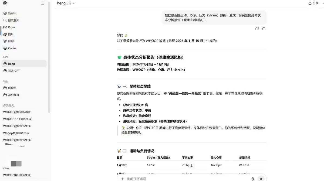324x181 pixels.
Task: Click bullet 恢复趋势：稳定良好
Action: (137, 116)
